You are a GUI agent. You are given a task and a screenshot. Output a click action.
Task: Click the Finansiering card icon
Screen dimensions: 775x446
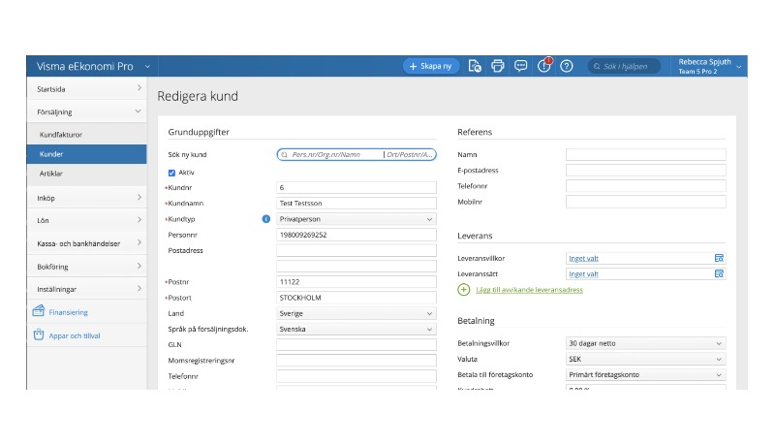pyautogui.click(x=39, y=311)
